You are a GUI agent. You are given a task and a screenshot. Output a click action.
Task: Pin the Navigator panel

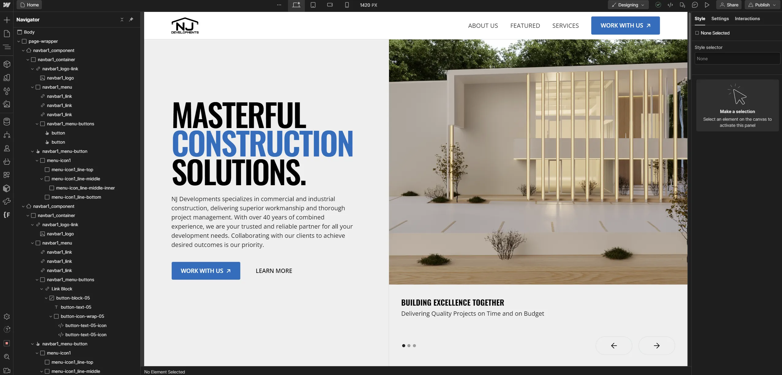tap(131, 20)
